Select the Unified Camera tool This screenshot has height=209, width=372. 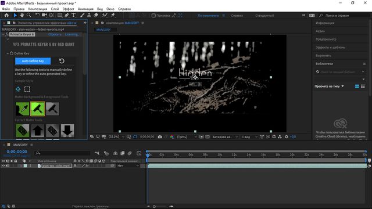(44, 15)
